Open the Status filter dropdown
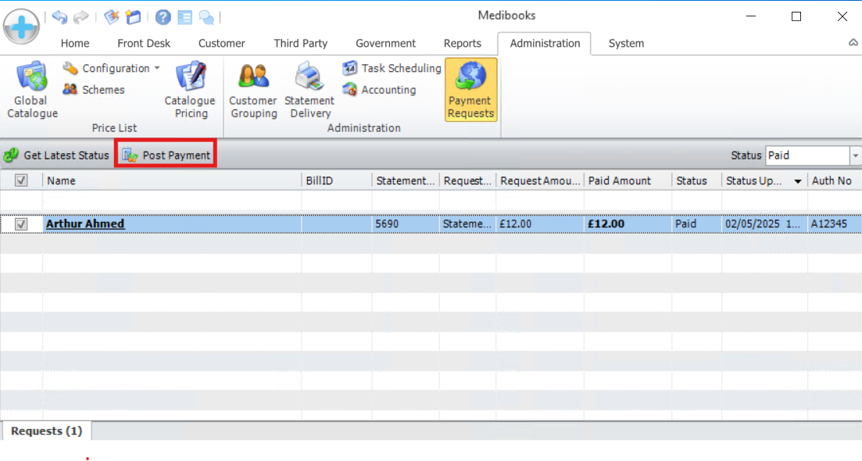The image size is (862, 461). click(855, 155)
